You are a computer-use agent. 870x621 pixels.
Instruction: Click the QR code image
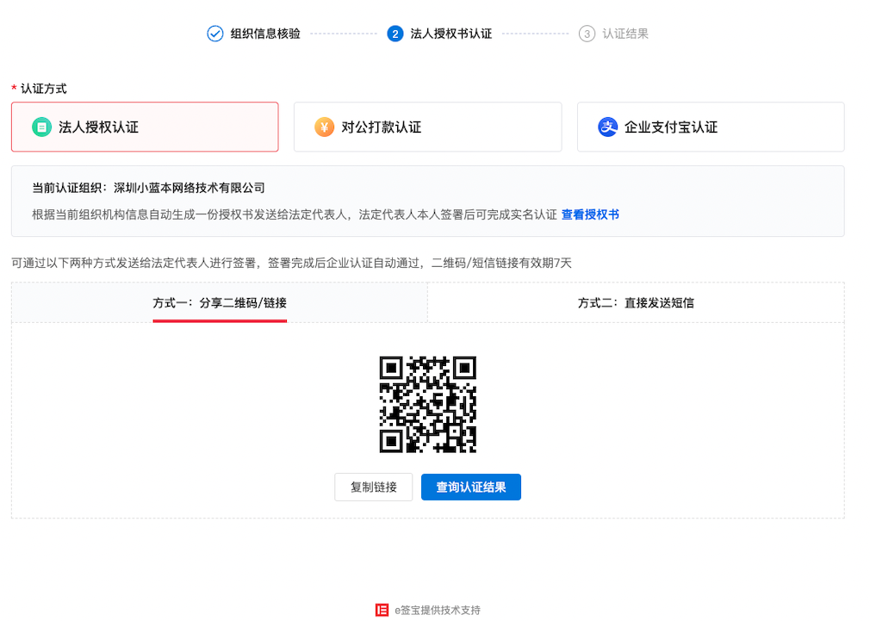428,404
